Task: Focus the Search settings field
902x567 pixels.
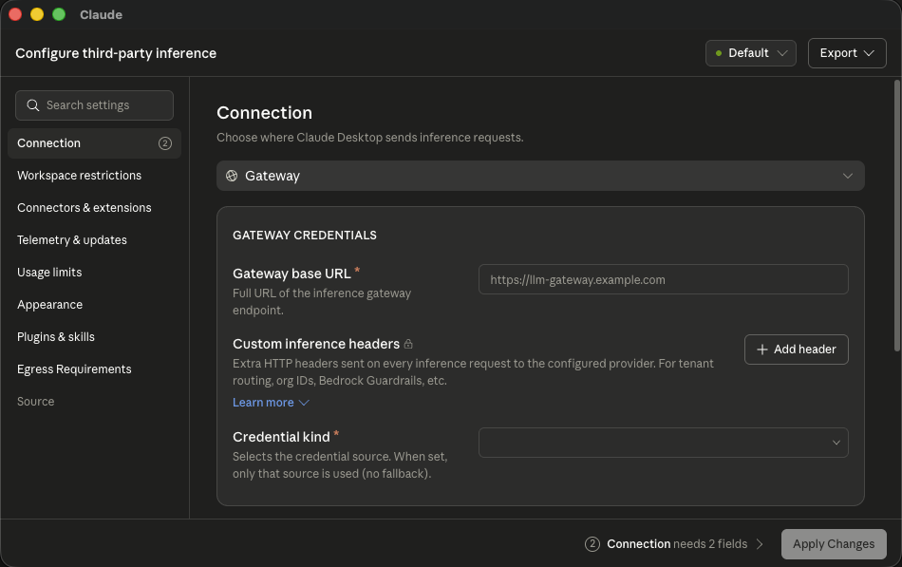Action: pyautogui.click(x=94, y=105)
